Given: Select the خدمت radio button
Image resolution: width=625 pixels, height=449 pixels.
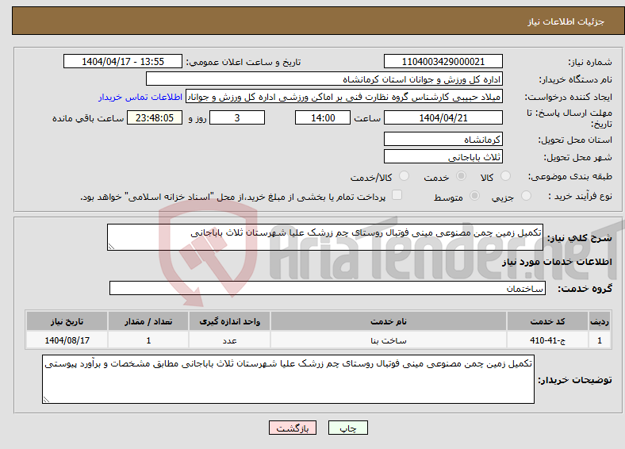Looking at the screenshot, I should point(461,176).
